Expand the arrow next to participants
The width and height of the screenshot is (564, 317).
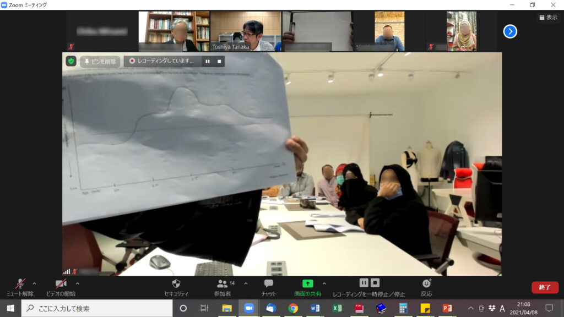point(246,283)
